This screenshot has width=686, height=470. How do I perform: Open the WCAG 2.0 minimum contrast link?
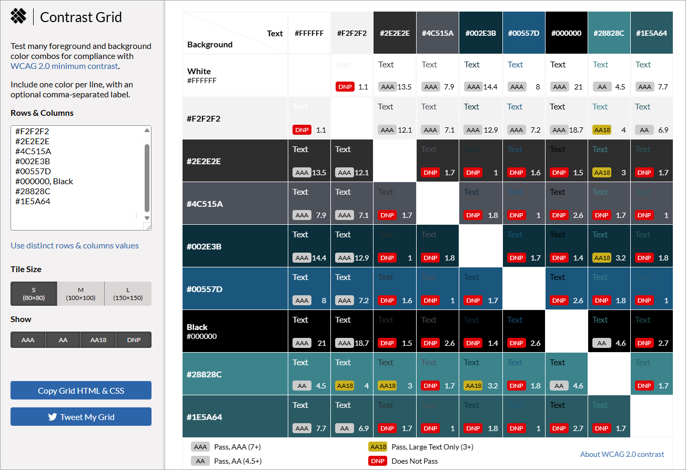[x=64, y=66]
